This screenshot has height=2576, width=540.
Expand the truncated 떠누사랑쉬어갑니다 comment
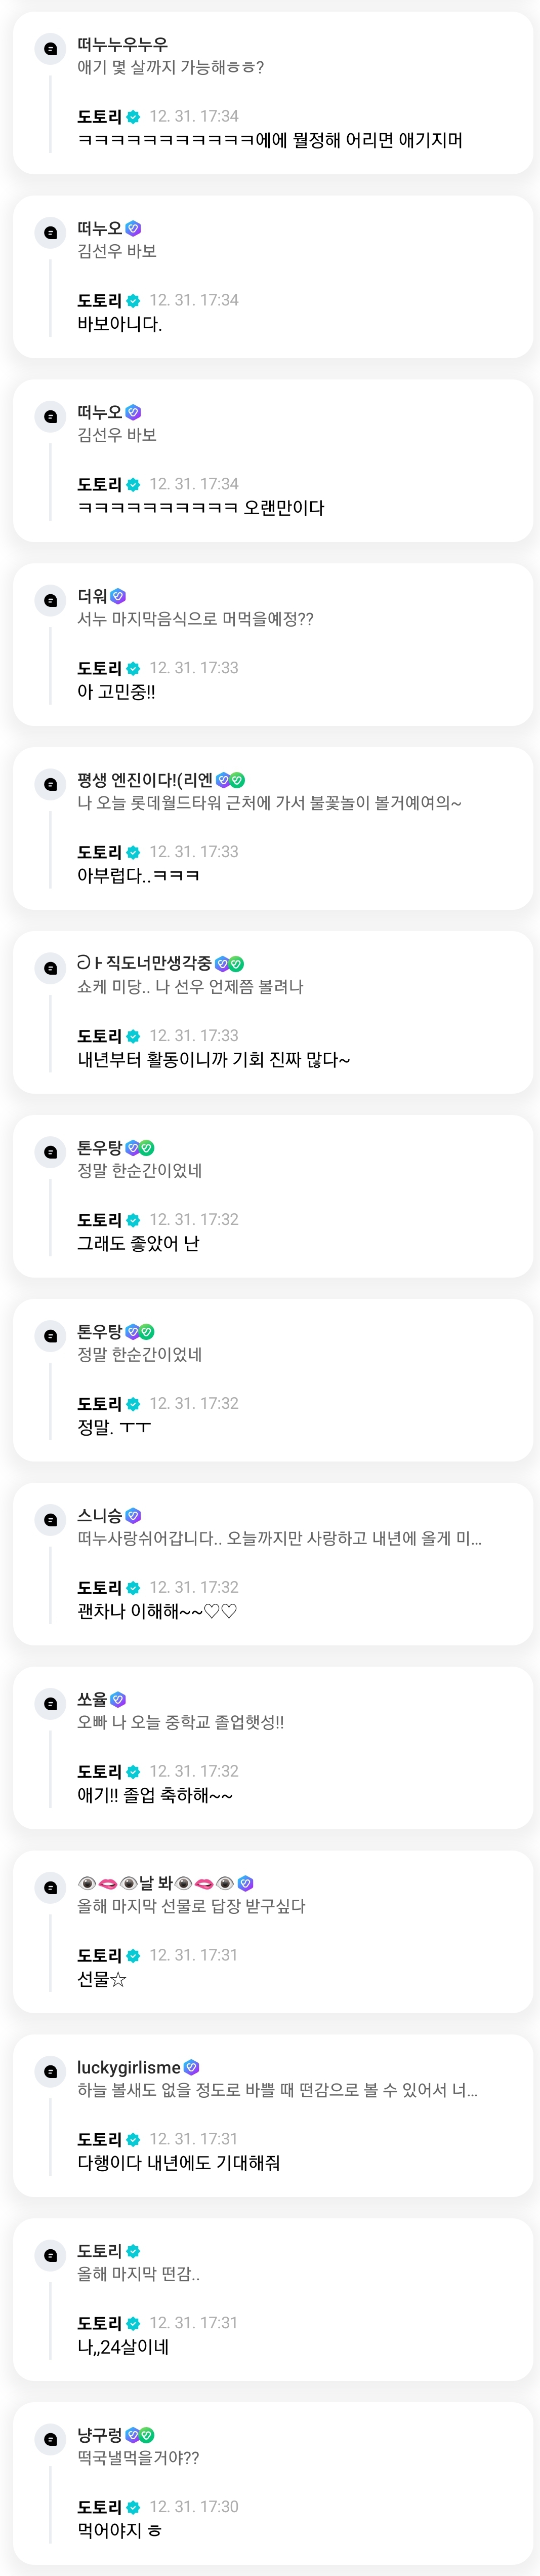click(279, 1538)
